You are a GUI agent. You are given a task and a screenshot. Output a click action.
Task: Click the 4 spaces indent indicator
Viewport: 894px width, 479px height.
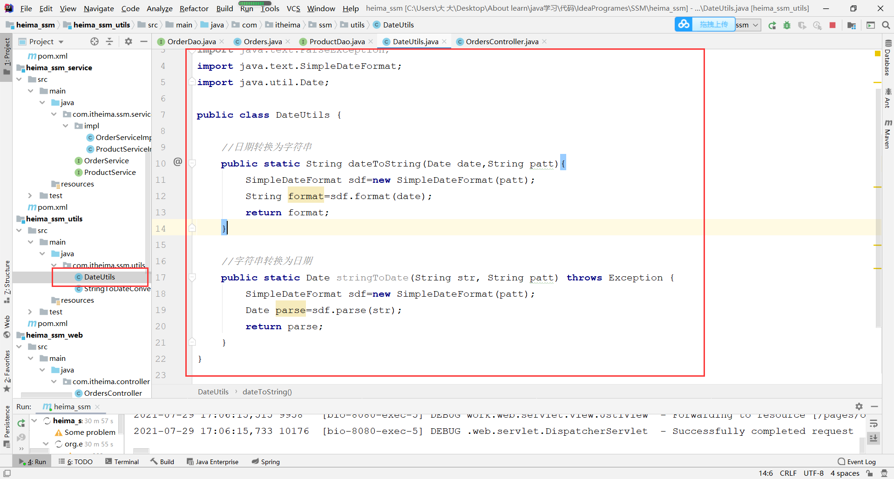point(845,473)
